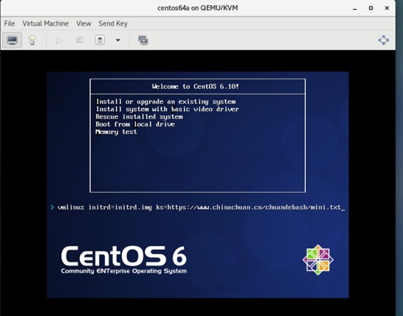403x316 pixels.
Task: Expand the shutdown options dropdown arrow
Action: point(118,40)
